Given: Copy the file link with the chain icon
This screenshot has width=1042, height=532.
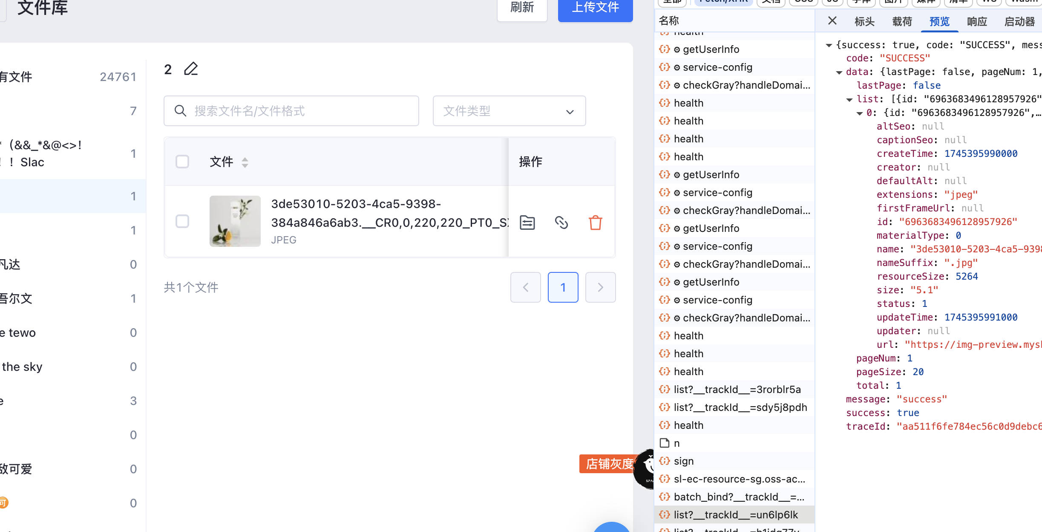Looking at the screenshot, I should pos(561,223).
